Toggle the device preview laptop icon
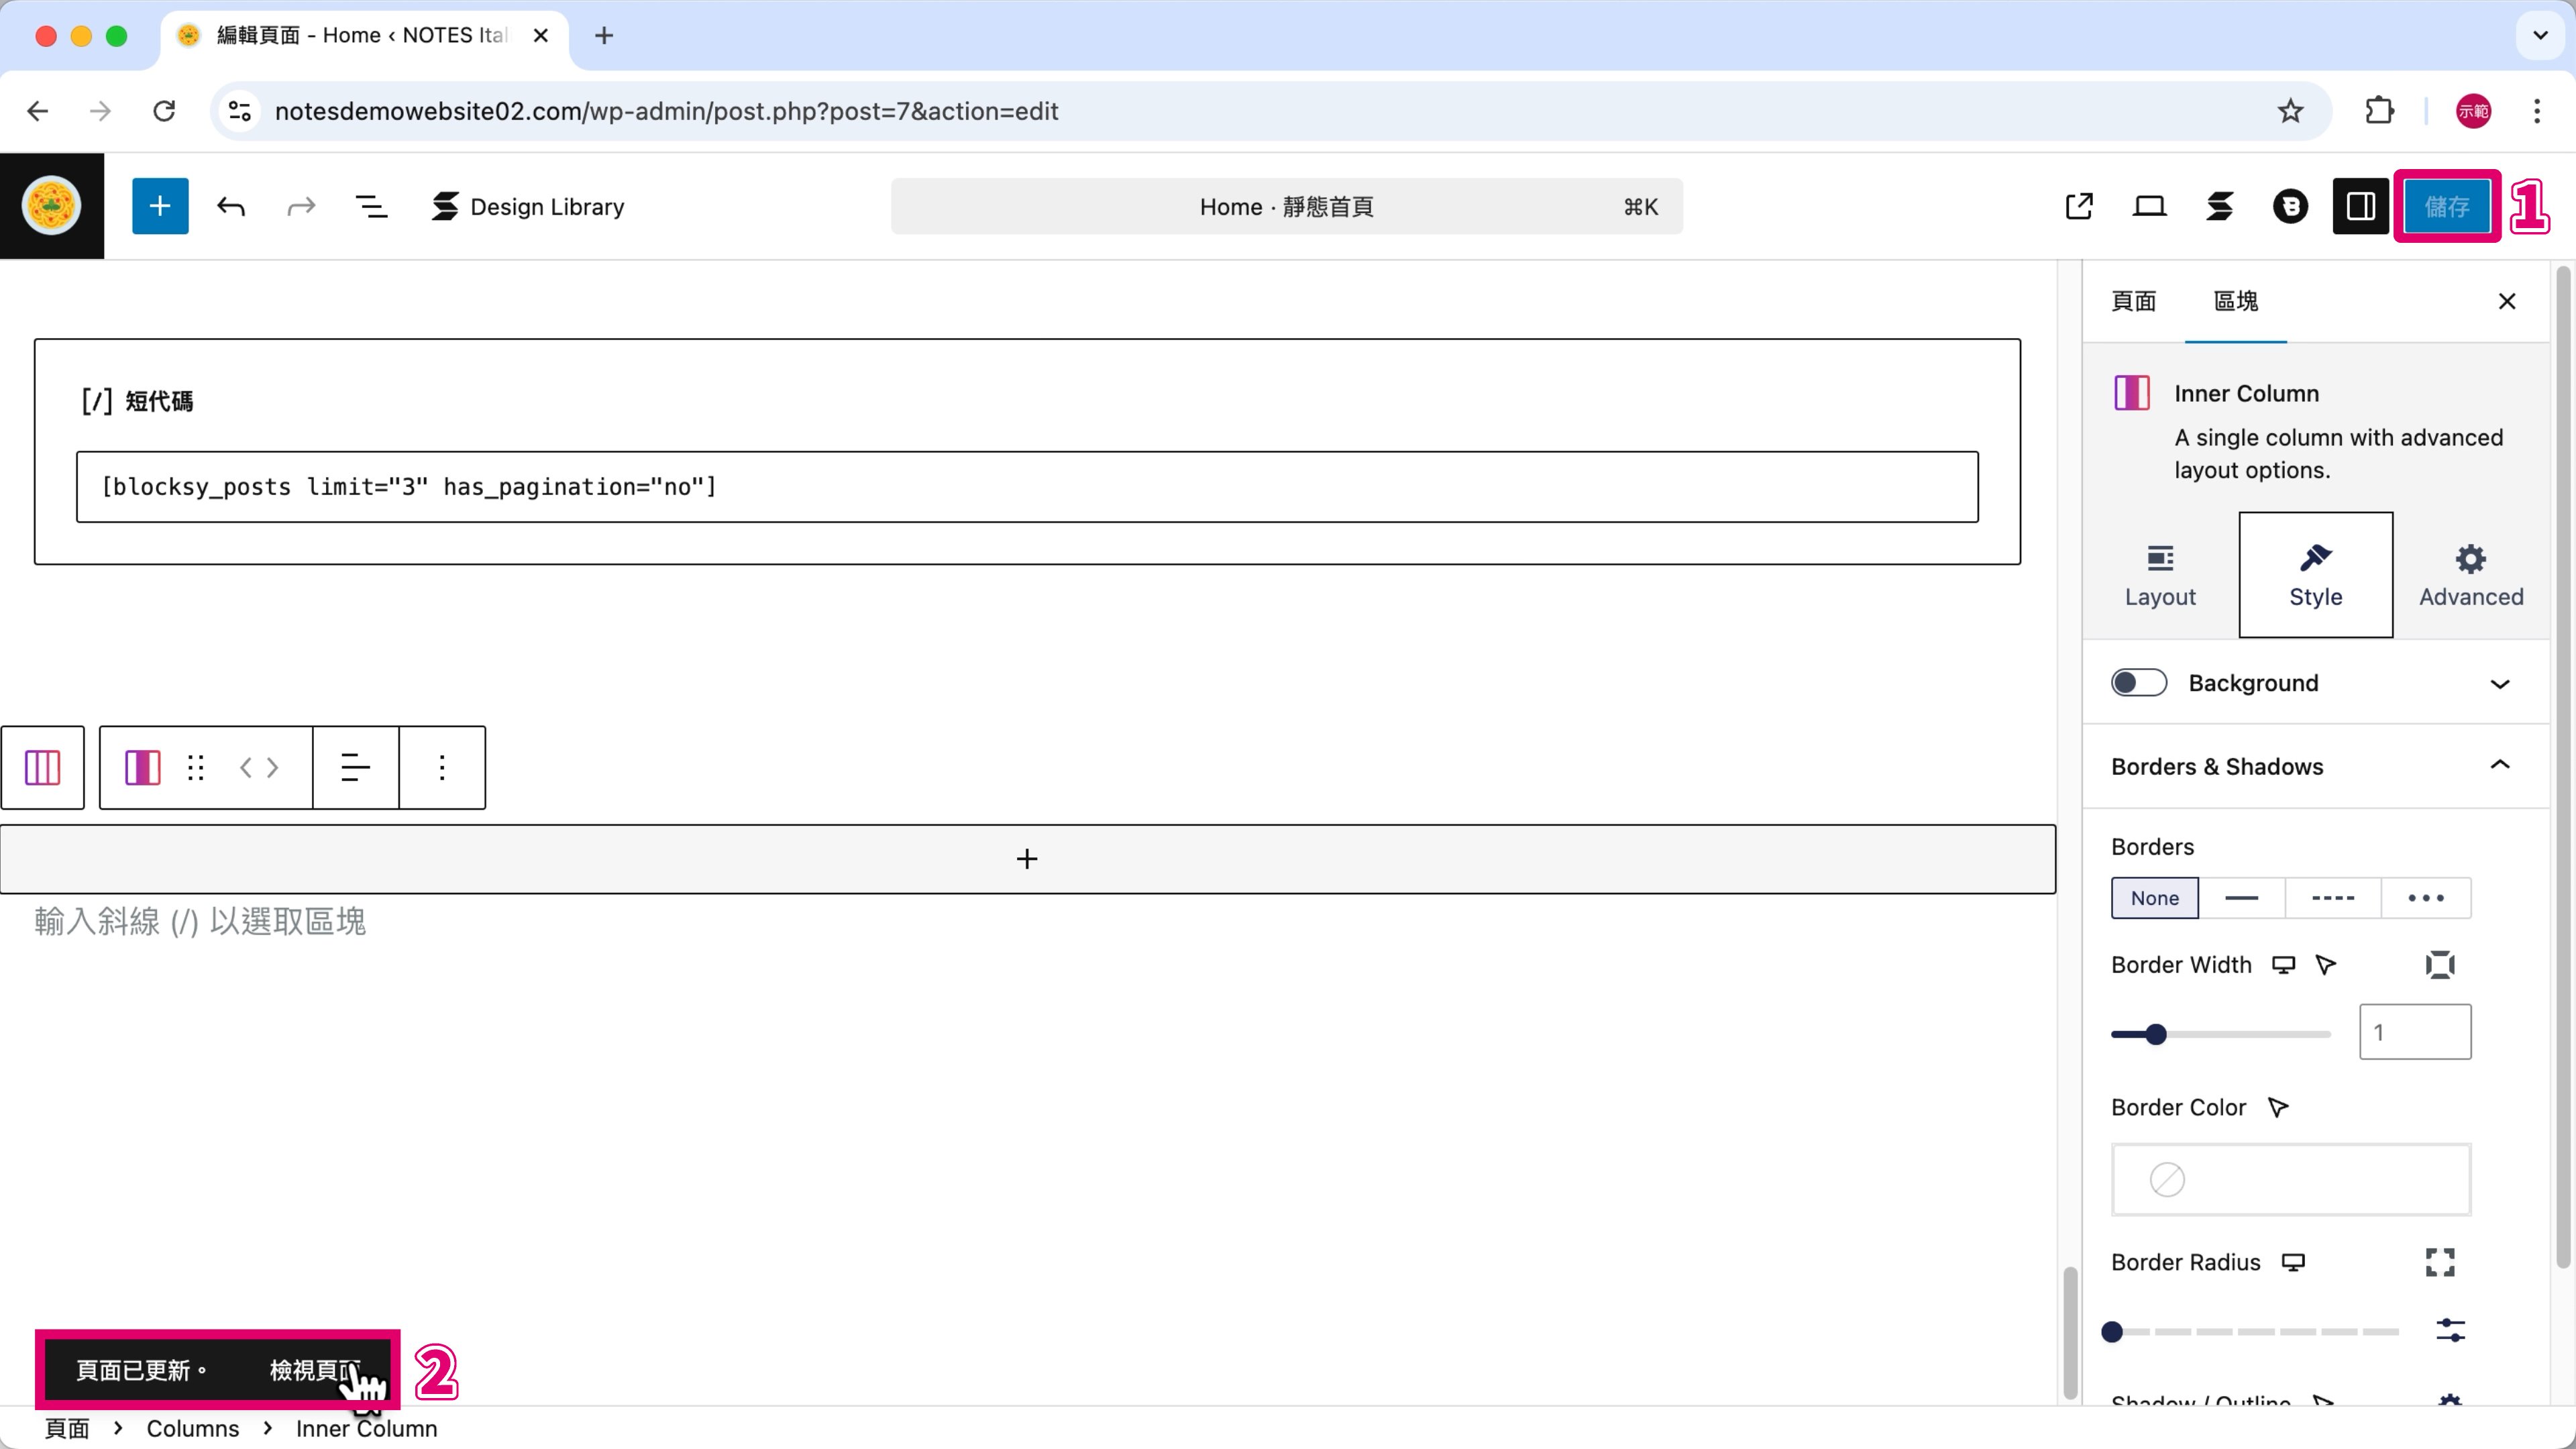The width and height of the screenshot is (2576, 1449). tap(2149, 206)
